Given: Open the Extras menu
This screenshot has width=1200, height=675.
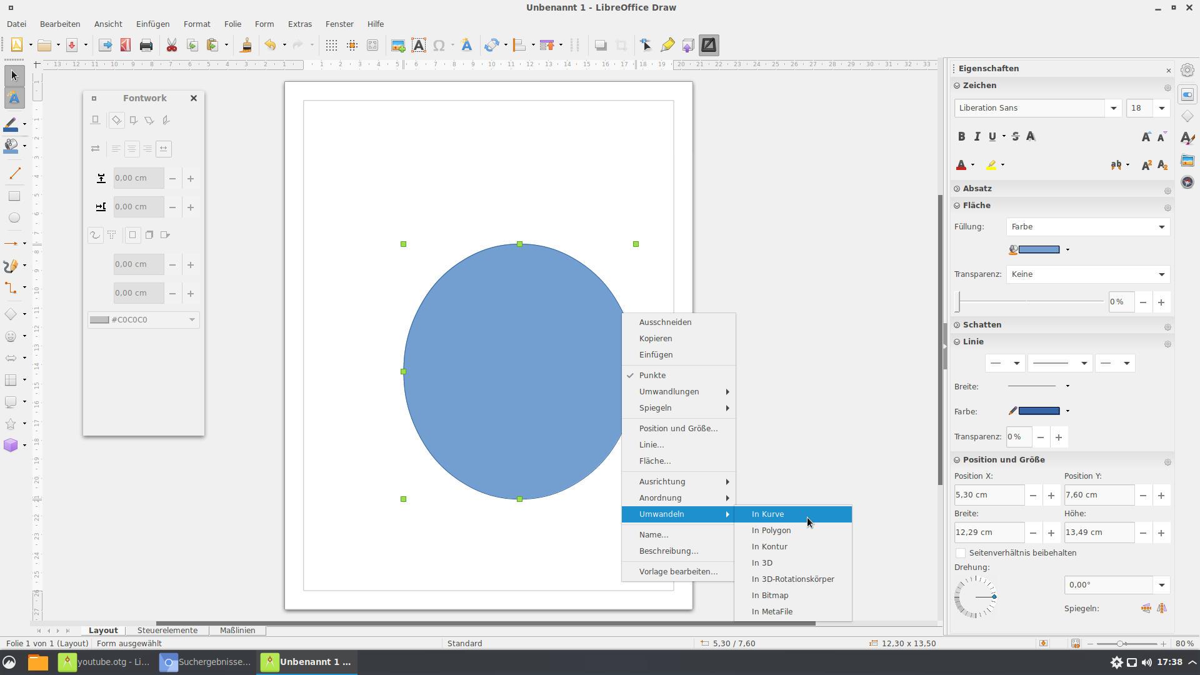Looking at the screenshot, I should point(299,24).
